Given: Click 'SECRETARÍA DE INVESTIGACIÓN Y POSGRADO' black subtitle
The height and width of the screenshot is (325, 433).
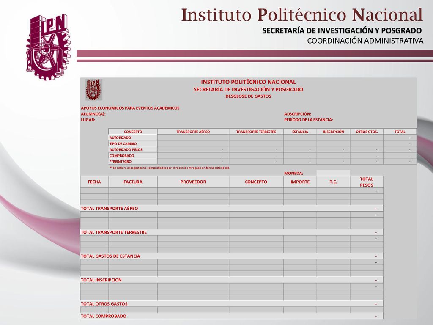Looking at the screenshot, I should [342, 30].
